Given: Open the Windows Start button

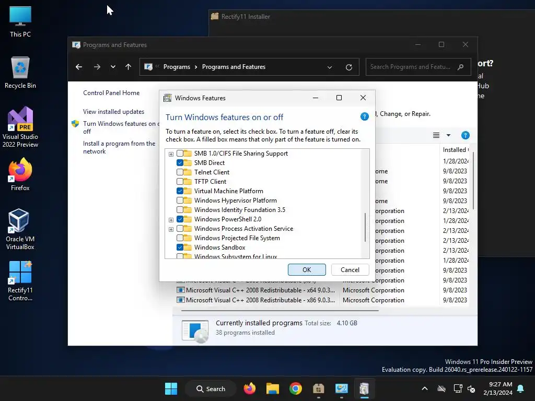Looking at the screenshot, I should point(171,388).
